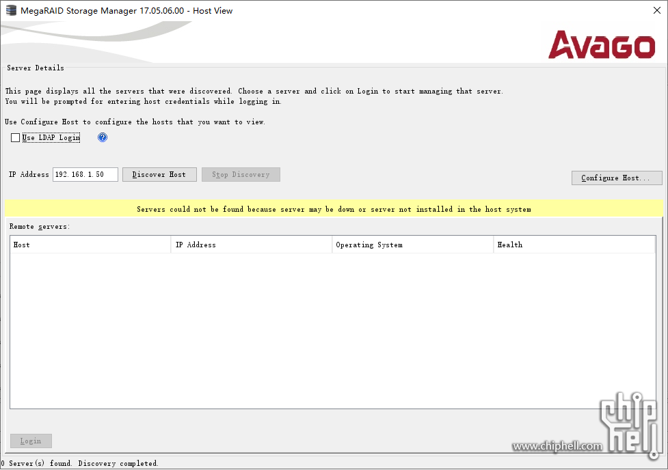Click the Remote servers label
The image size is (668, 470).
click(40, 227)
